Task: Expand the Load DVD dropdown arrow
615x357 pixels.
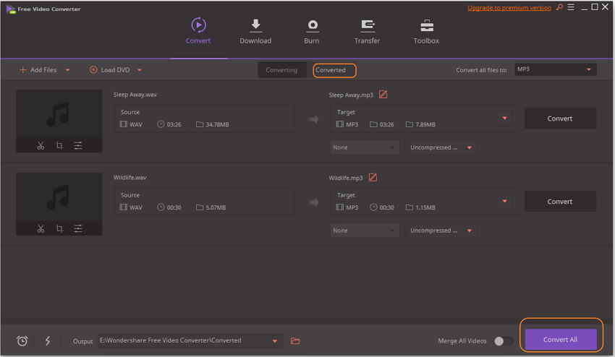Action: [139, 70]
